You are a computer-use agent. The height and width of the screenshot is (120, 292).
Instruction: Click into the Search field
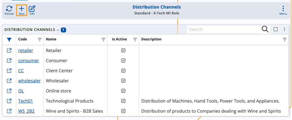tap(224, 29)
